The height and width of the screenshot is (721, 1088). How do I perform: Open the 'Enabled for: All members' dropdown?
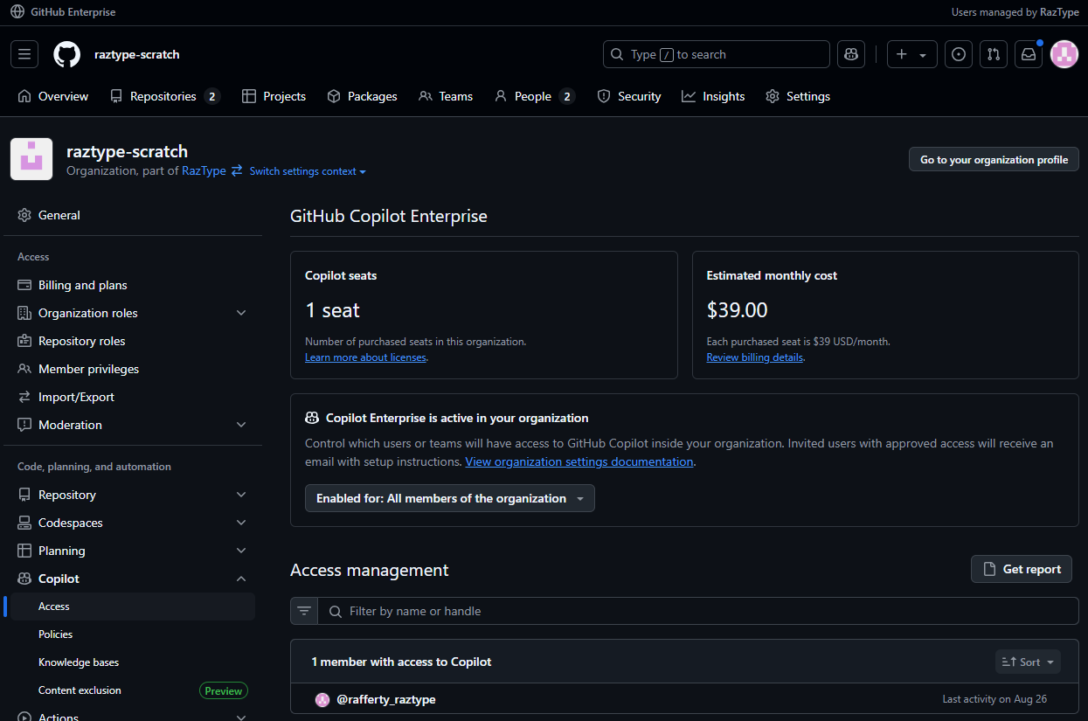point(449,498)
